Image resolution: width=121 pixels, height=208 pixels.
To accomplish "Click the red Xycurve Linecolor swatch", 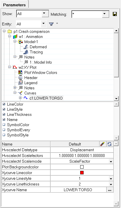I will (x=82, y=173).
